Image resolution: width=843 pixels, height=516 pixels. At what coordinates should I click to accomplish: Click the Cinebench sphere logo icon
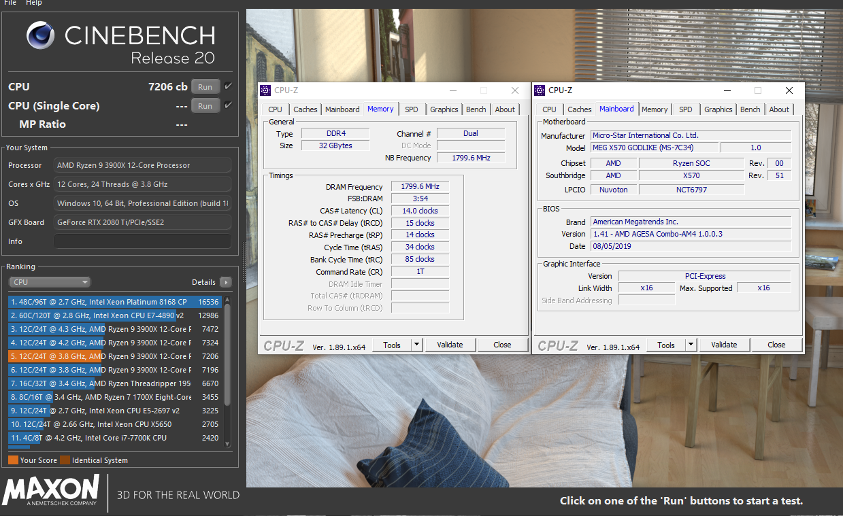click(x=41, y=36)
